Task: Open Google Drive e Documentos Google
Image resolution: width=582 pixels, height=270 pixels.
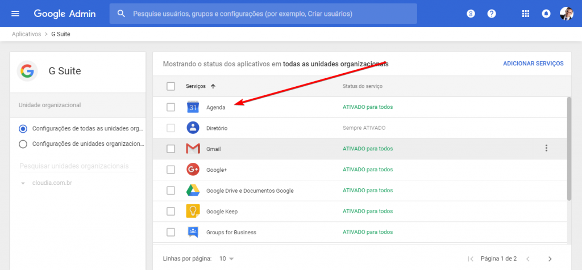Action: pos(250,191)
